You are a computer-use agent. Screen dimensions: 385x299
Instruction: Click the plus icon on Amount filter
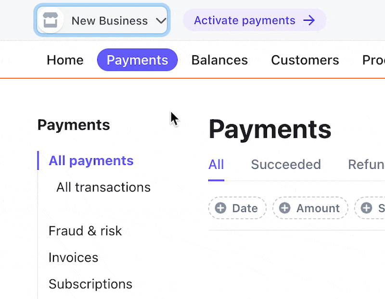285,208
